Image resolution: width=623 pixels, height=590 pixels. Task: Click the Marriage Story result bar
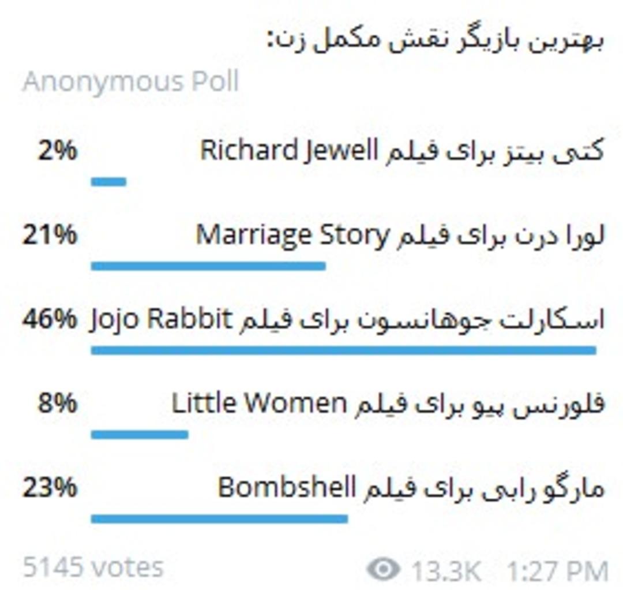209,266
